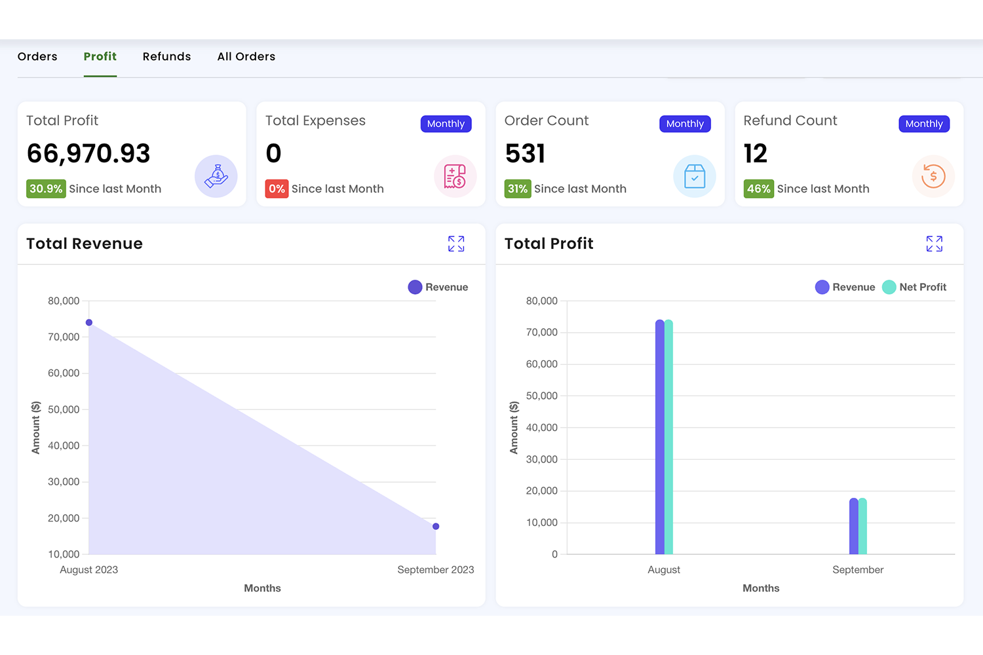Click the Monthly badge on Total Expenses
The height and width of the screenshot is (655, 983).
click(x=446, y=124)
